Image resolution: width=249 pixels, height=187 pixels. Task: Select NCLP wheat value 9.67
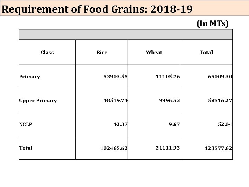[174, 124]
